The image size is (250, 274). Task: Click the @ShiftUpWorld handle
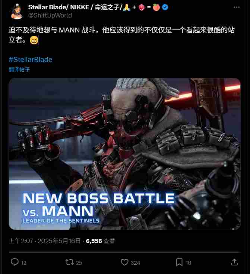point(50,15)
